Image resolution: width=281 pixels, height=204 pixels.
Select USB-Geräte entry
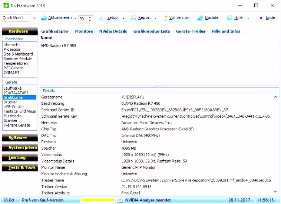(x=14, y=107)
